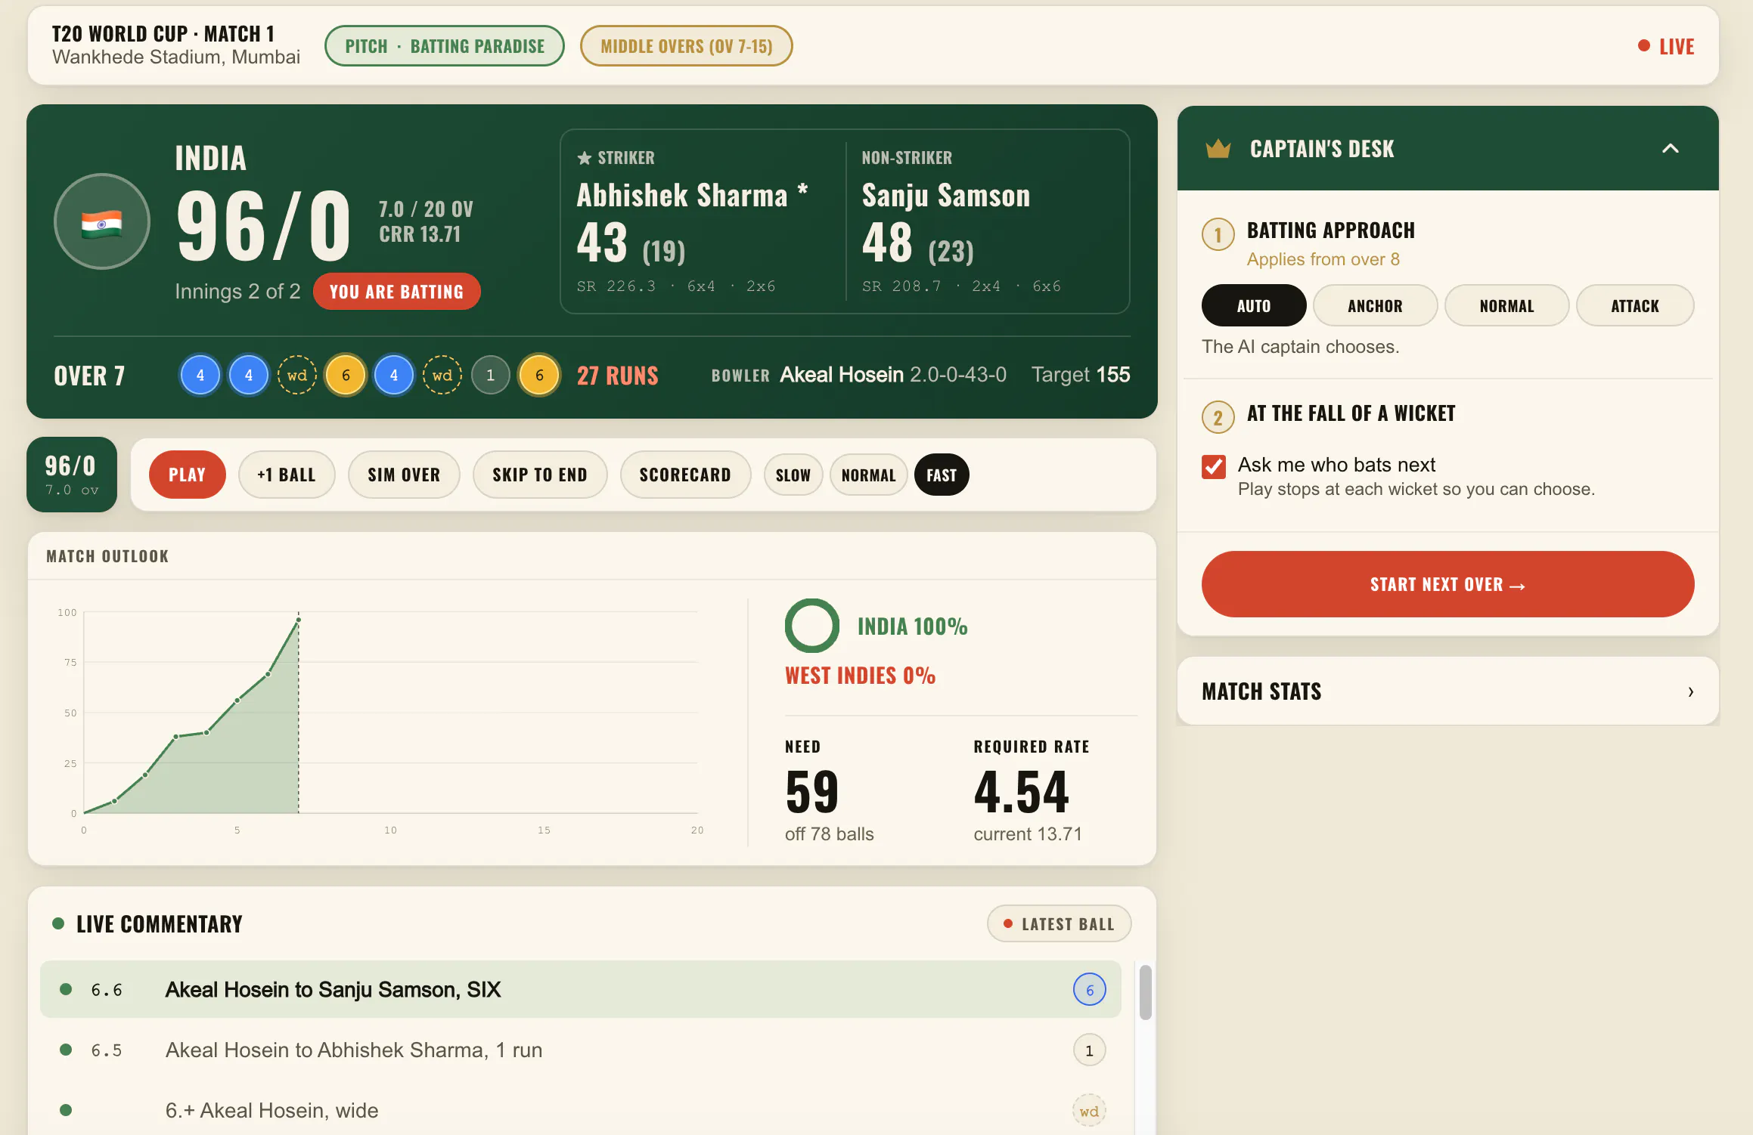Click the red LIVE indicator

[x=1666, y=46]
